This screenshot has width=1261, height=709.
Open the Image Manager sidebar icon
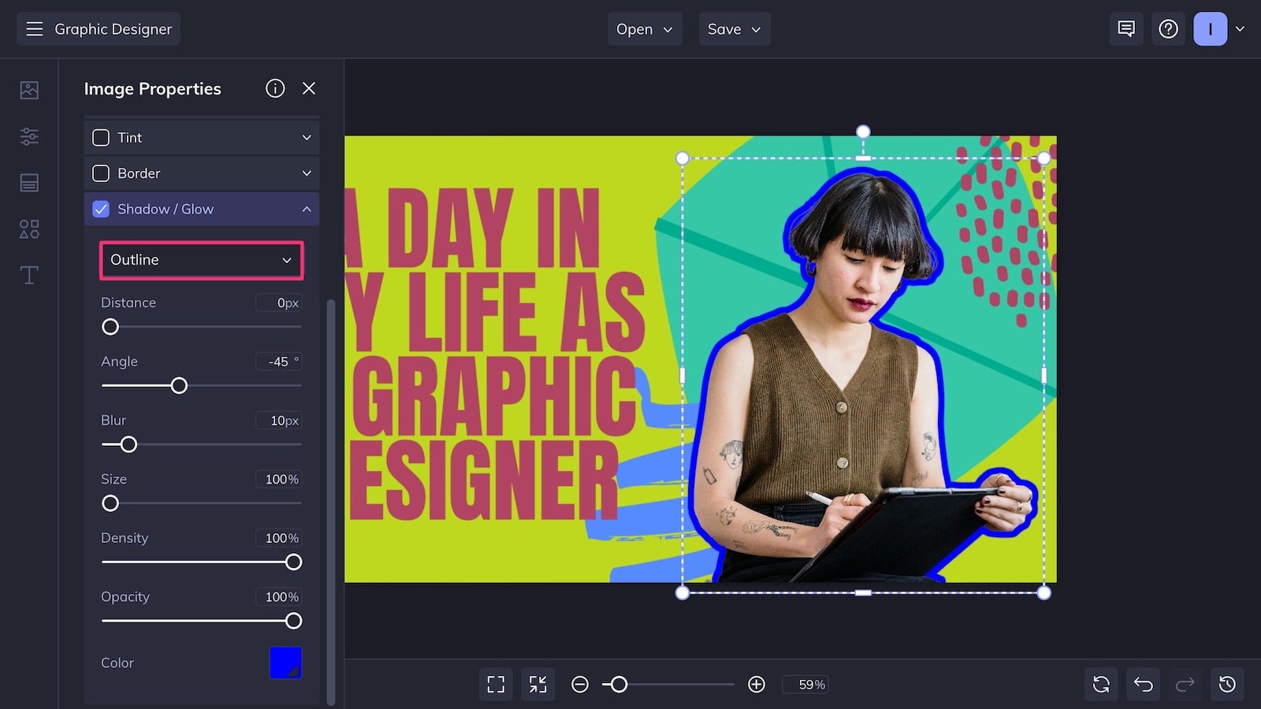29,90
